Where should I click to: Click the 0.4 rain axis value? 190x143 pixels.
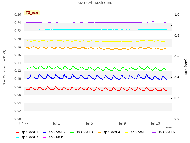177,77
